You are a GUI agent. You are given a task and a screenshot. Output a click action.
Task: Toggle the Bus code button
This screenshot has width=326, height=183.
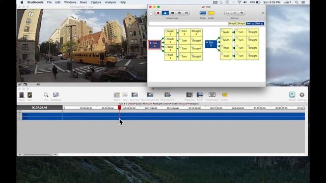(211, 44)
